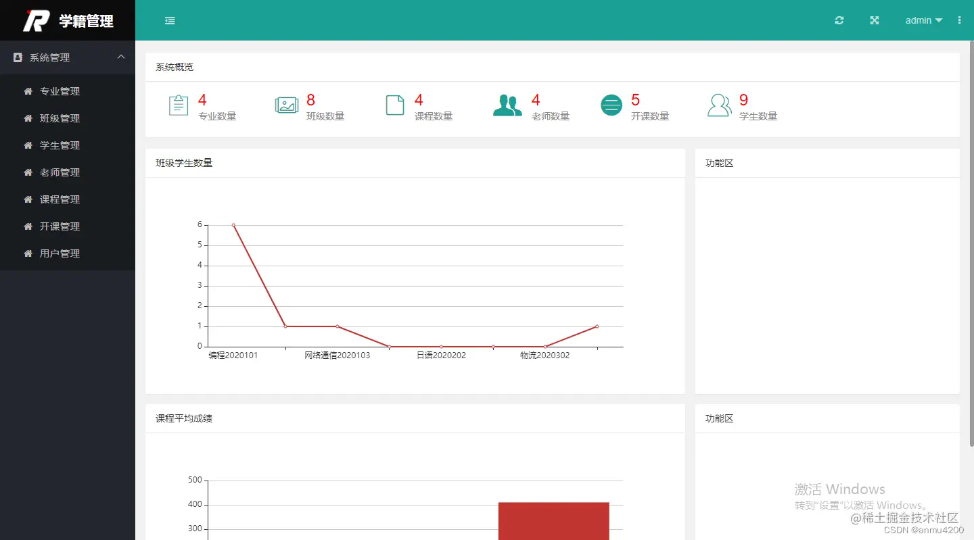Click the page vertical scrollbar thumb
Image resolution: width=974 pixels, height=540 pixels.
click(x=971, y=243)
